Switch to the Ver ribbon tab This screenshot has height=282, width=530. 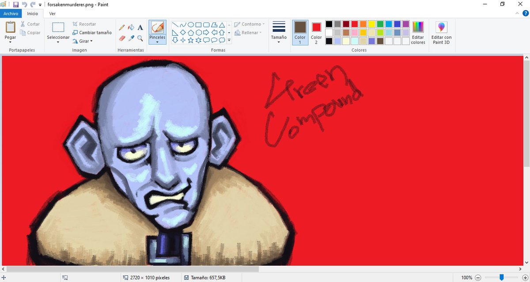(x=53, y=14)
